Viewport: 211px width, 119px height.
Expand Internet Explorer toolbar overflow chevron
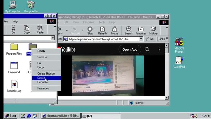click(x=167, y=28)
